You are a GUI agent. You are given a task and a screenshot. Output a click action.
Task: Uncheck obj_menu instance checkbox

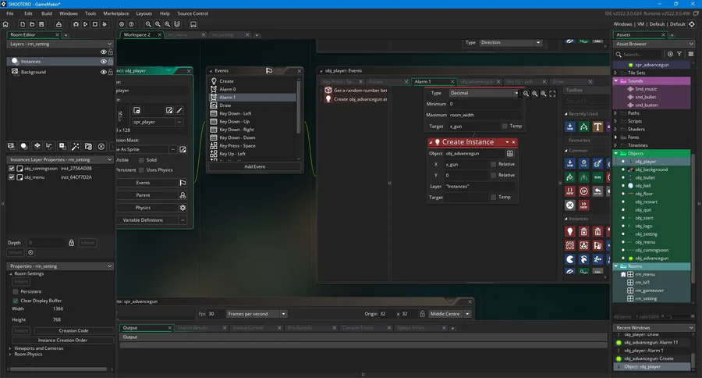[x=12, y=177]
